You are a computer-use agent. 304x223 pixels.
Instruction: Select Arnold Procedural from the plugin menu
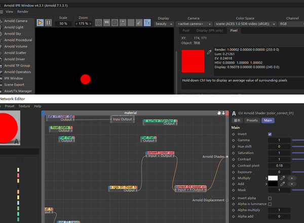(x=17, y=40)
